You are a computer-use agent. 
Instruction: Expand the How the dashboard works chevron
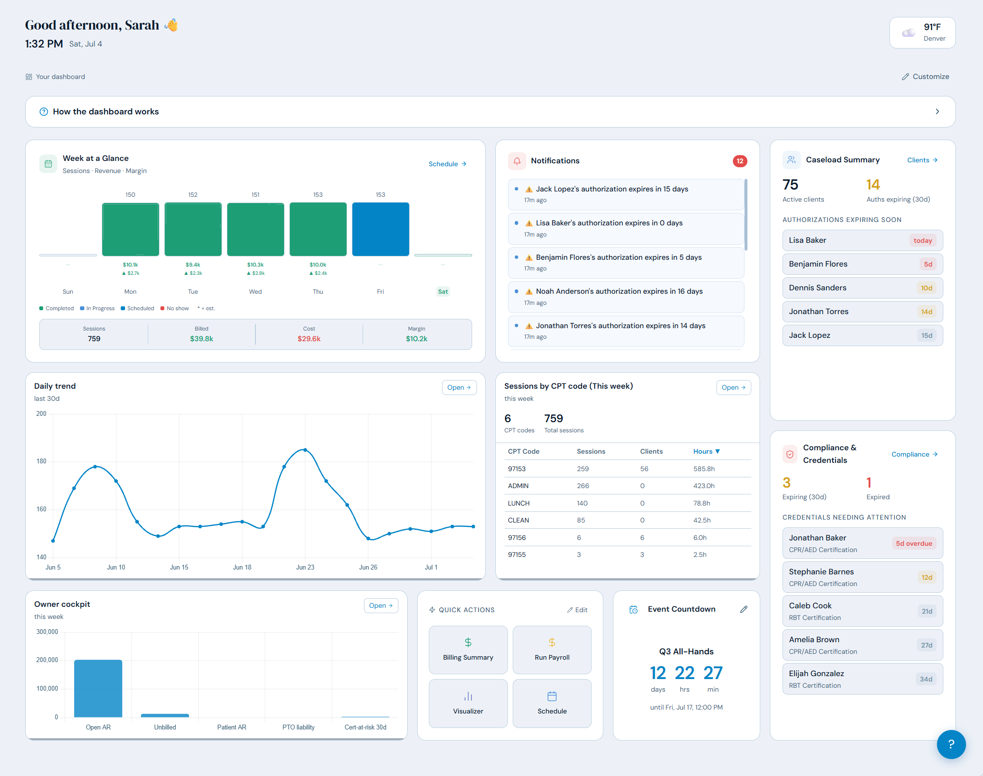point(937,111)
